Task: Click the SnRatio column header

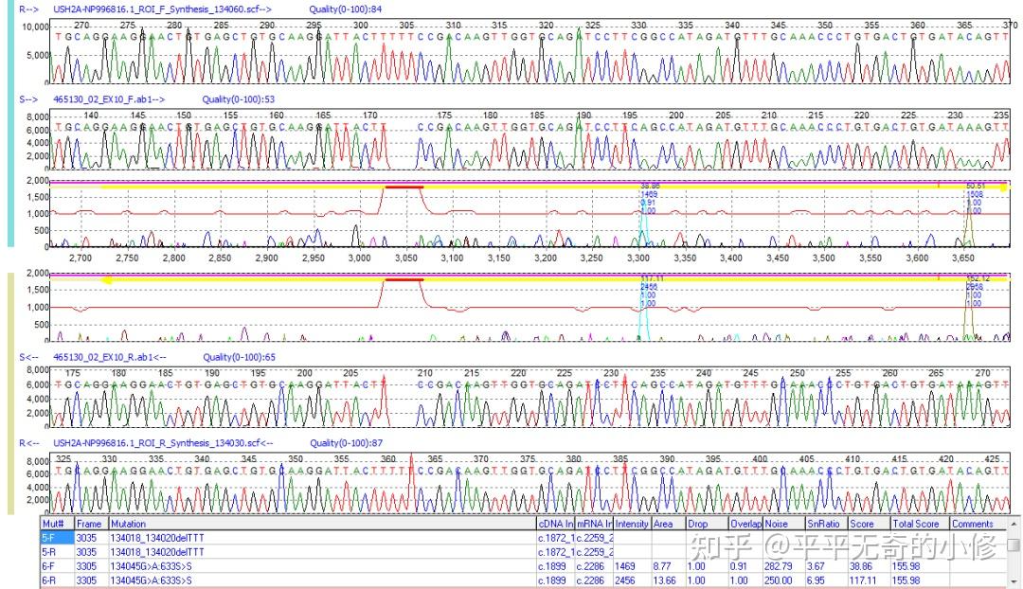Action: click(823, 523)
